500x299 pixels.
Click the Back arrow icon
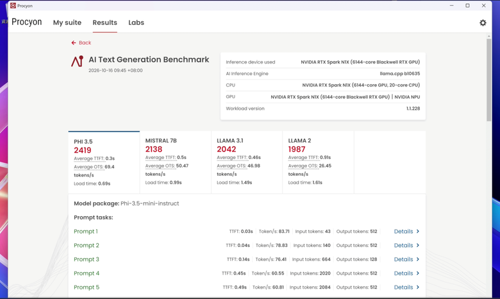click(x=74, y=43)
